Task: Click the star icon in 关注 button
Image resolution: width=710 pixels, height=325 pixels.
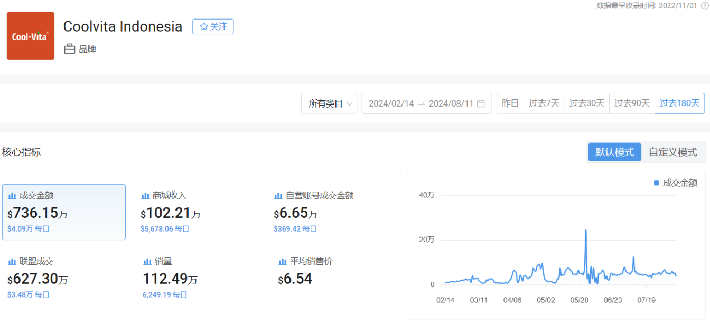Action: pos(204,27)
